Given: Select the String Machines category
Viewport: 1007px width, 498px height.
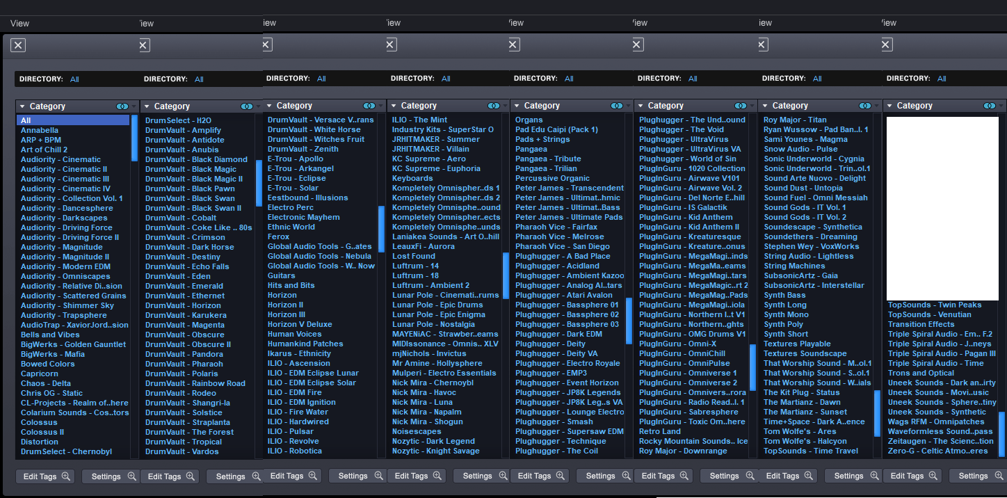Looking at the screenshot, I should (795, 266).
